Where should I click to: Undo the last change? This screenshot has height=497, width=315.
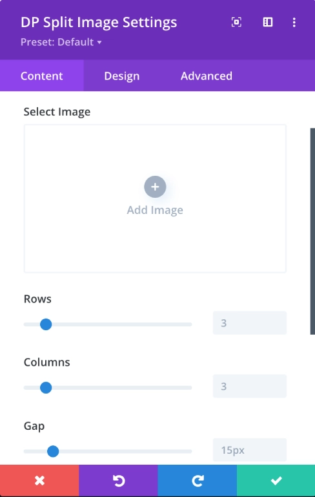tap(118, 480)
